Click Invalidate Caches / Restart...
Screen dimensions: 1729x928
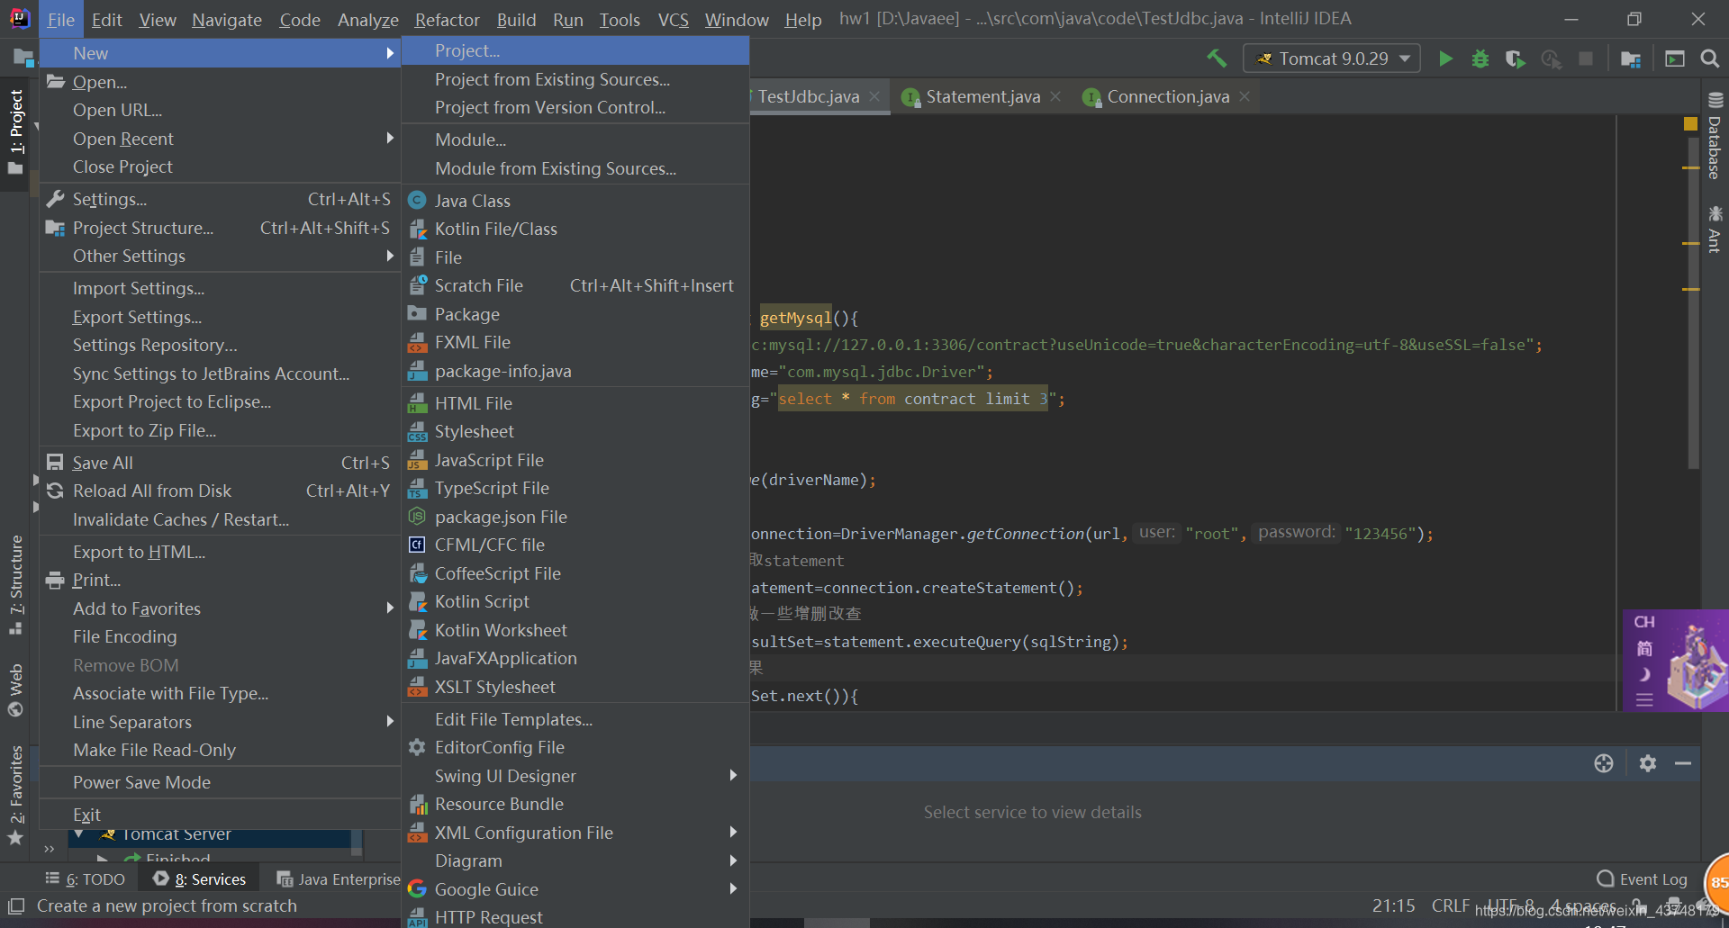pos(220,519)
